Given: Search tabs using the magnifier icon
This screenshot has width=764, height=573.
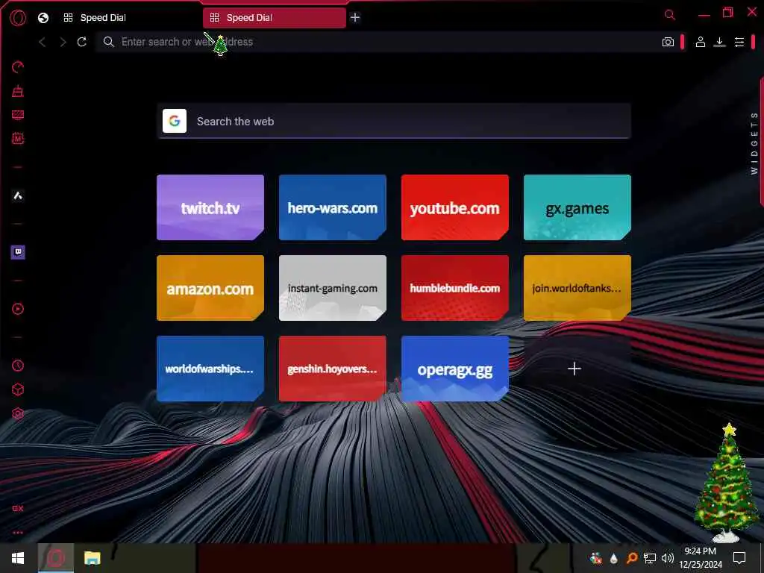Looking at the screenshot, I should (x=670, y=15).
